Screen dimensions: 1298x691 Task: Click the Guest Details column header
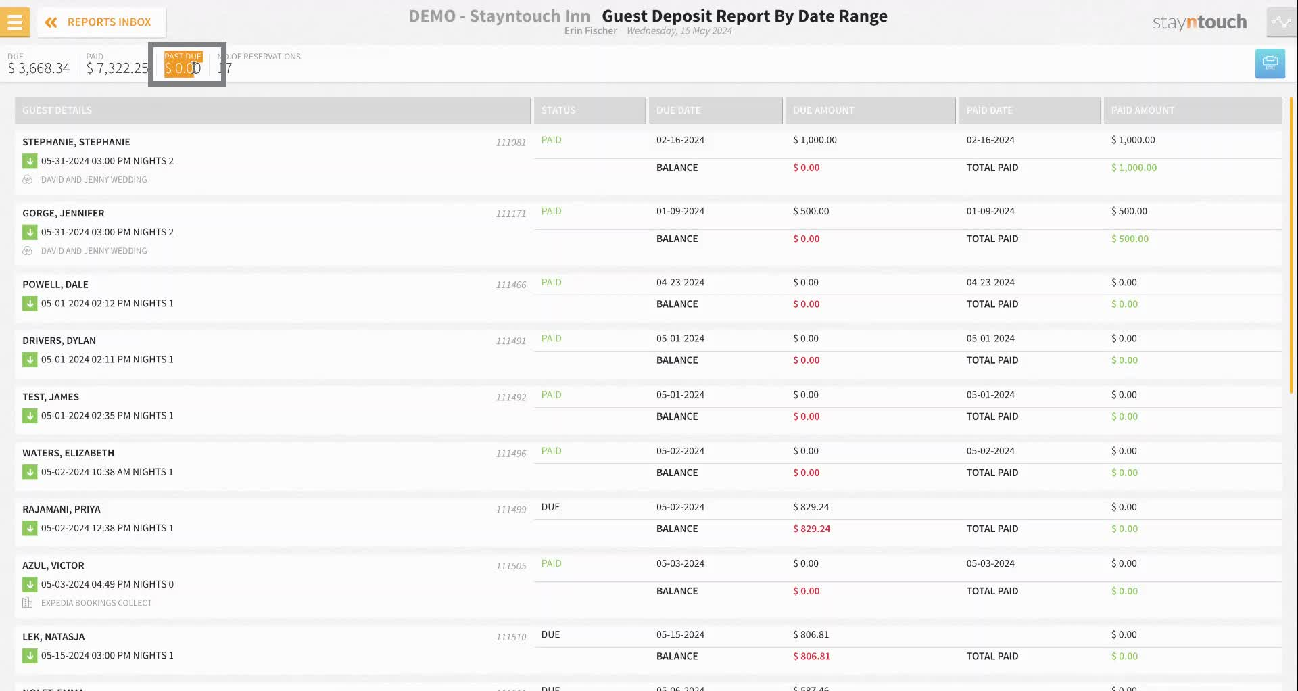(272, 110)
